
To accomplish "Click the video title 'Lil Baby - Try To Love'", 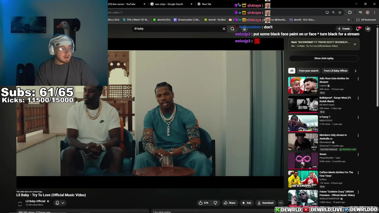I will tap(51, 195).
